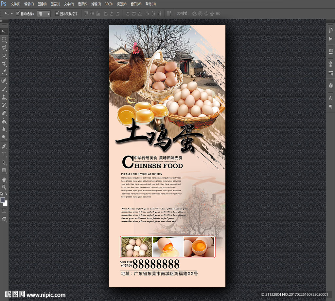Open the 组 auto-select dropdown
335x301 pixels.
point(44,14)
